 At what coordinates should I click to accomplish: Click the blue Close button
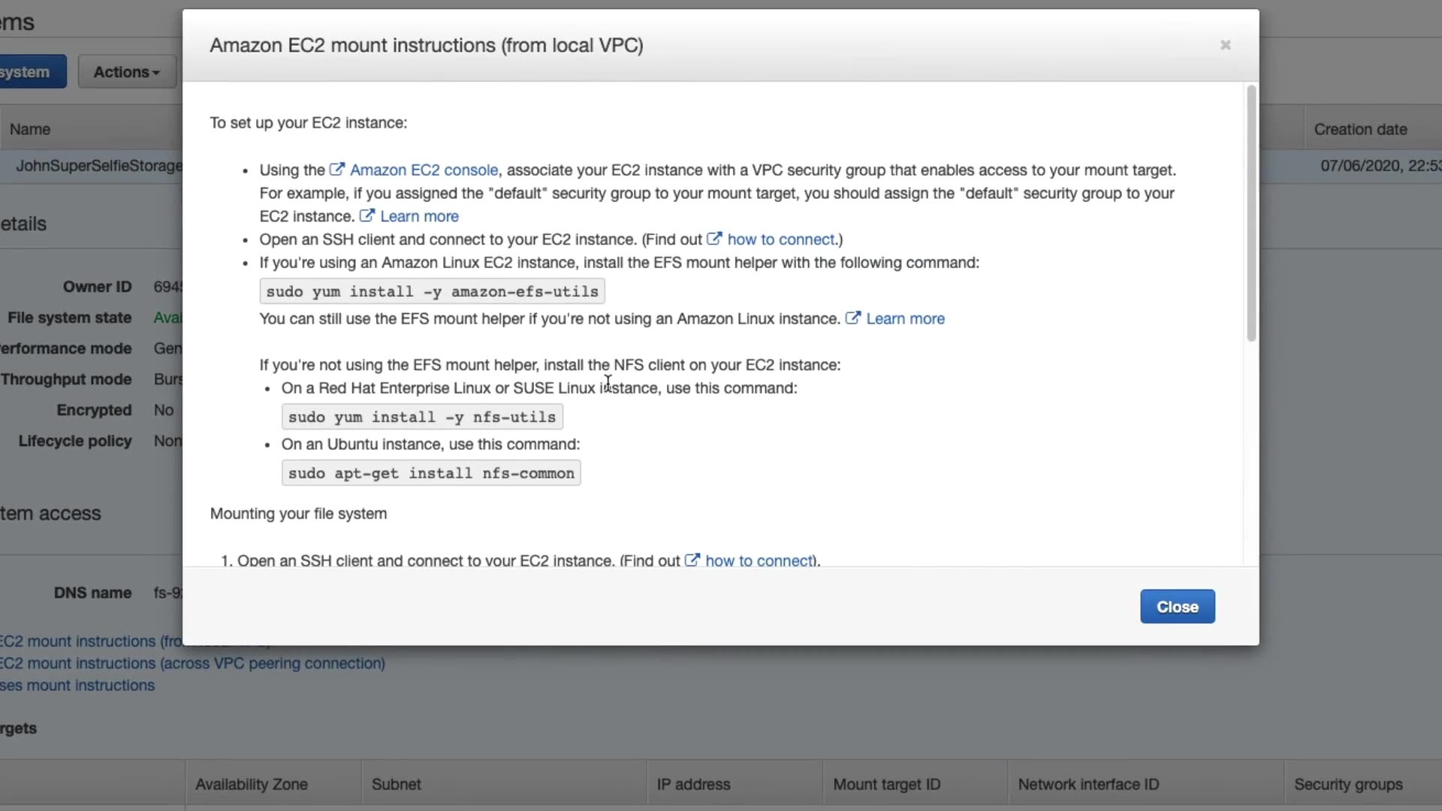point(1177,607)
